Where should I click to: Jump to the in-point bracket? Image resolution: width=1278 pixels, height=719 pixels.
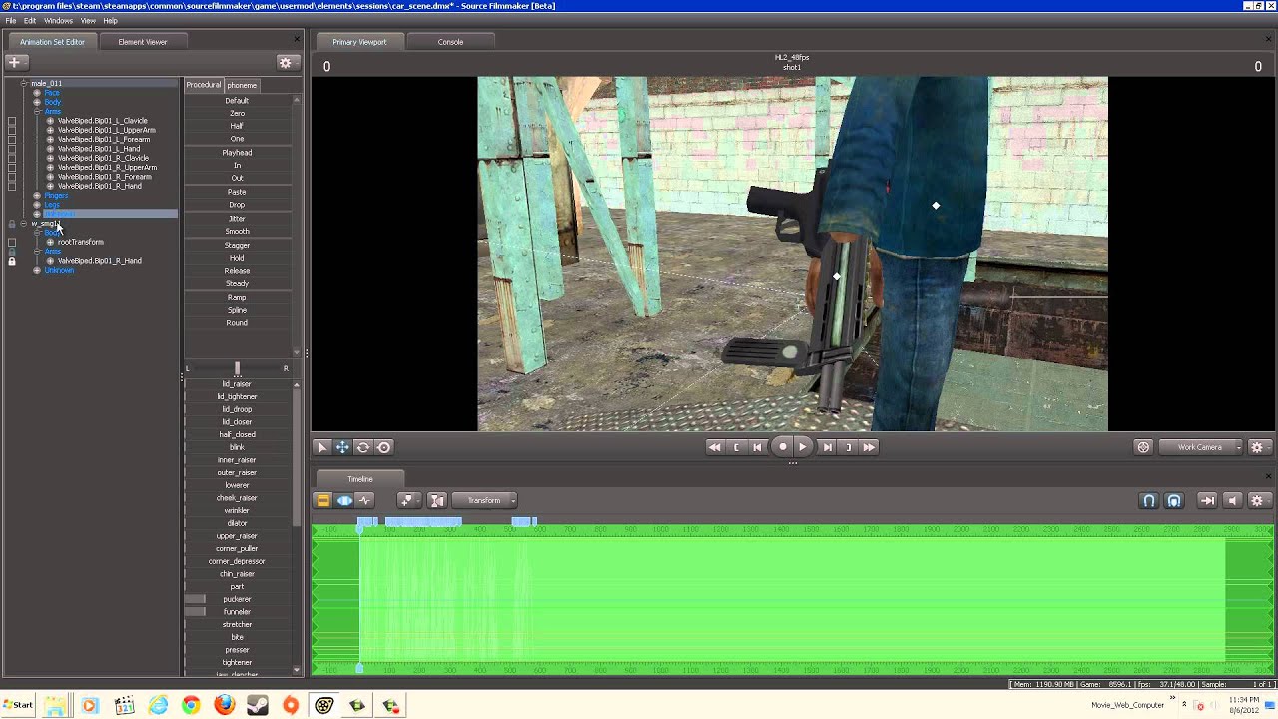click(737, 447)
